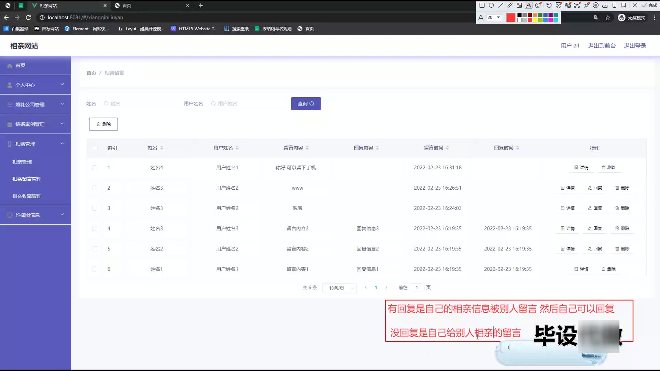Click the pin screenshot icon

586,5
